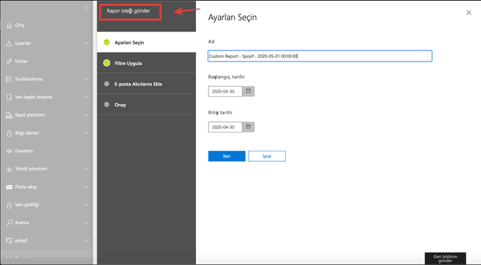Go to the Filtre Uygula step
Image resolution: width=481 pixels, height=265 pixels.
pos(146,63)
